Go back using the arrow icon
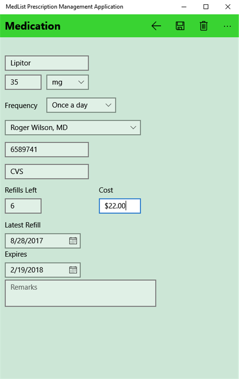The image size is (239, 379). 156,26
